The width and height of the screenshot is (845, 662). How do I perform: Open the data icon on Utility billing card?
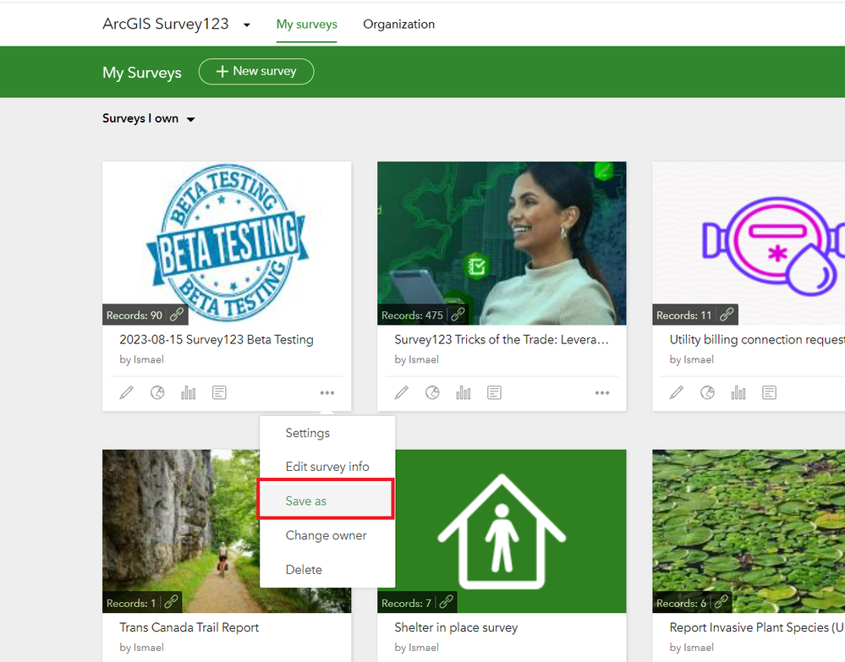tap(770, 392)
